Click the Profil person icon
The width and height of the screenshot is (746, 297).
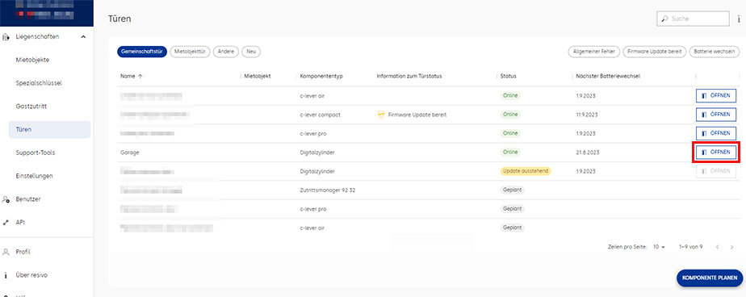point(6,252)
